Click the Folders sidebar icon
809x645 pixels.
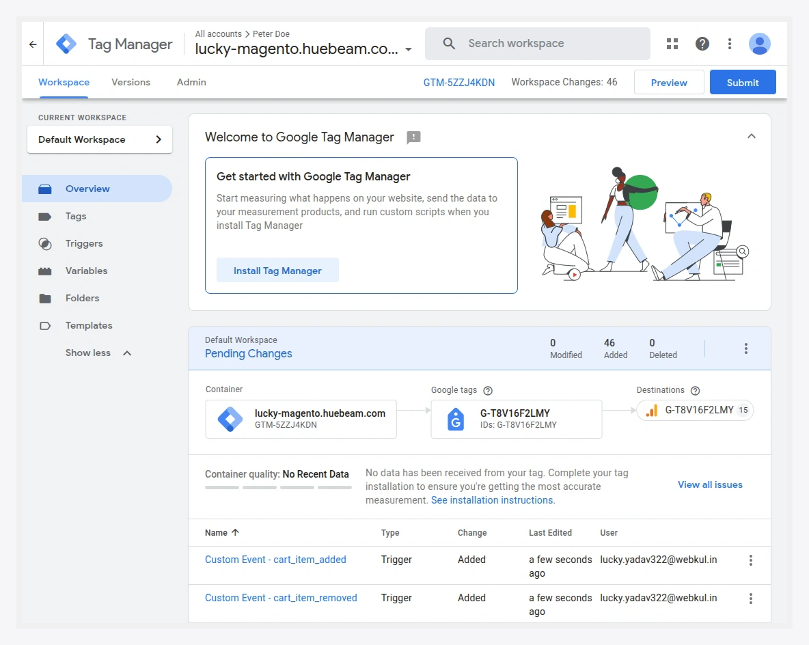pyautogui.click(x=45, y=299)
